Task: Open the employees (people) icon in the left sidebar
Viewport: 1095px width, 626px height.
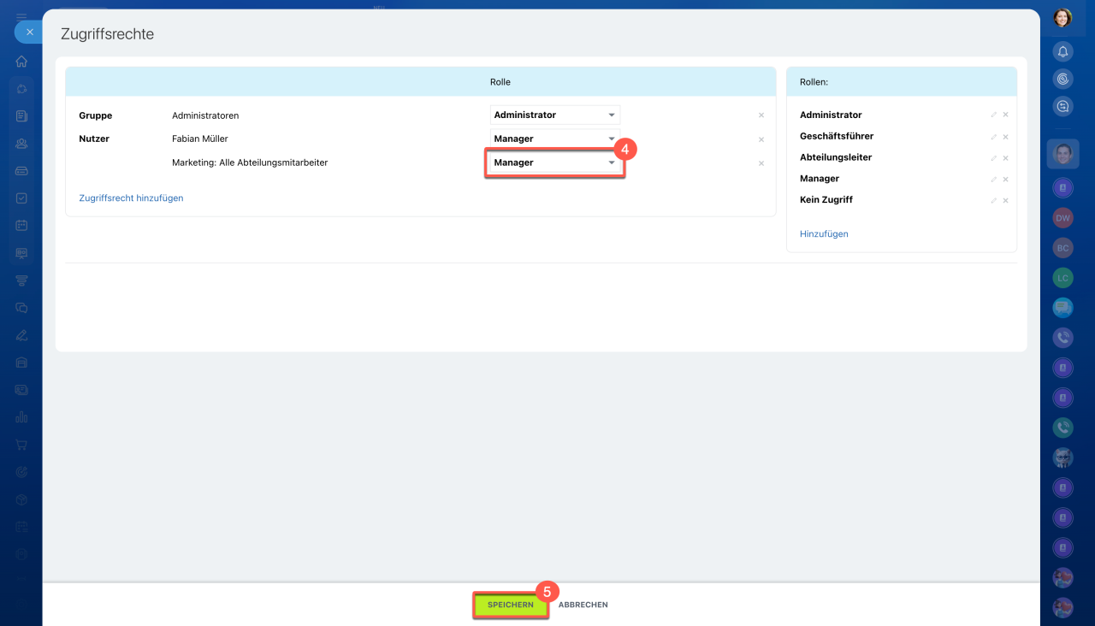Action: 21,144
